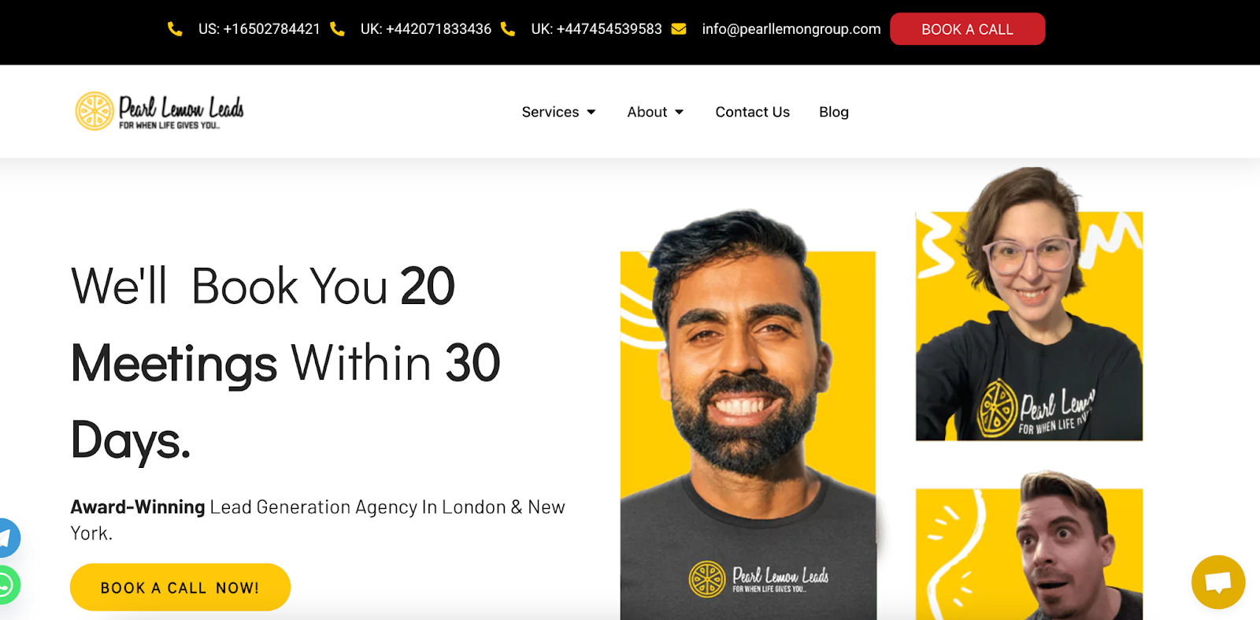Click the blue Telegram floating icon
Viewport: 1260px width, 620px height.
click(x=6, y=538)
